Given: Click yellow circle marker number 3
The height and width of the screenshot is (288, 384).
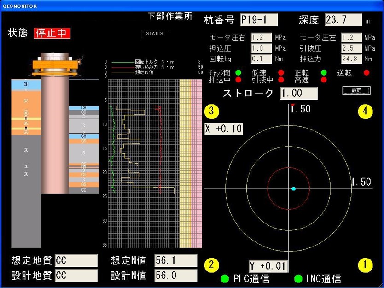Looking at the screenshot, I should [211, 111].
